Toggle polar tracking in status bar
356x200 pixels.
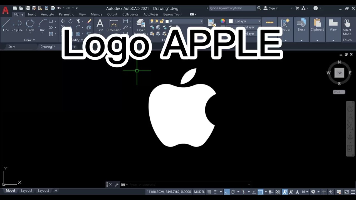coord(233,192)
